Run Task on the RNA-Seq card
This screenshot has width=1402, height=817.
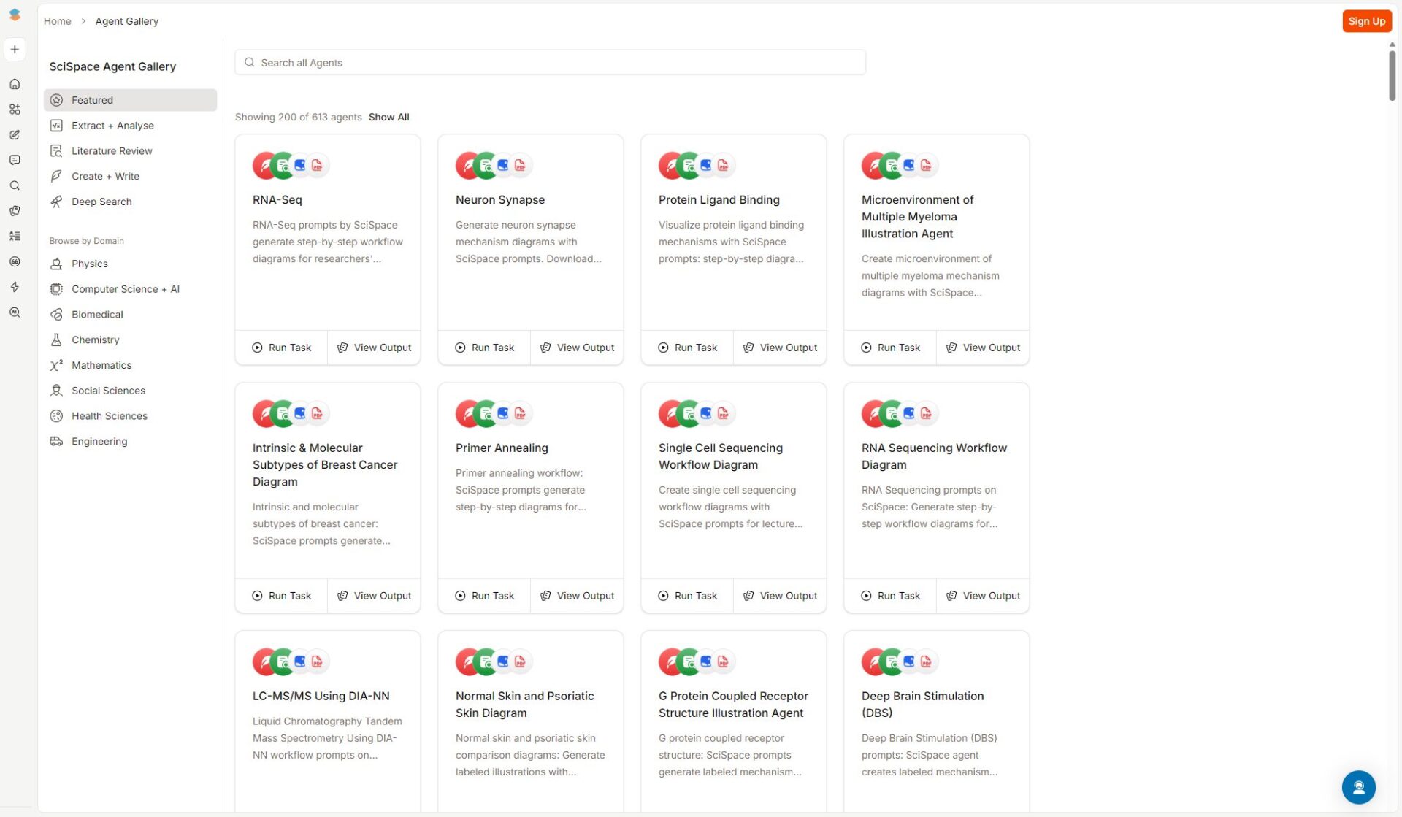(282, 348)
